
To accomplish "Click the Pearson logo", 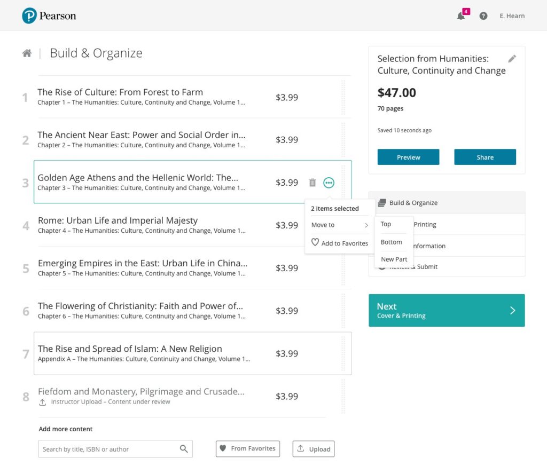I will point(49,15).
